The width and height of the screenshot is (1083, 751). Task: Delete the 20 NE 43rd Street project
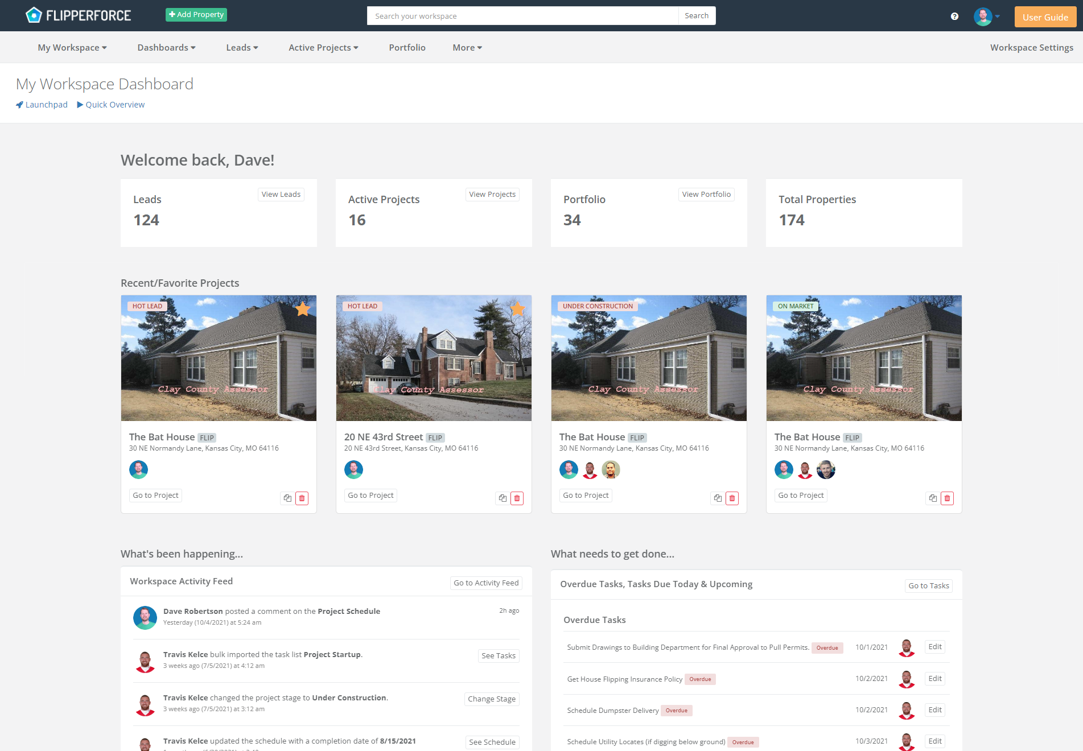click(x=517, y=498)
